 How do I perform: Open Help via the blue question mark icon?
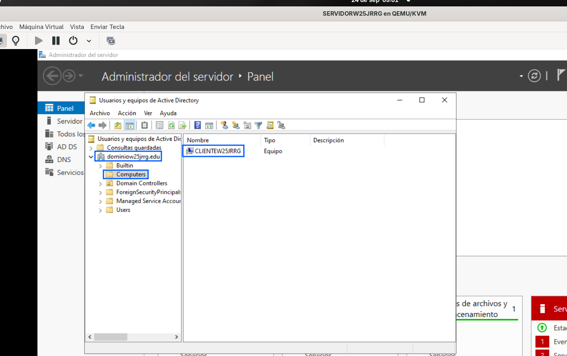tap(198, 126)
